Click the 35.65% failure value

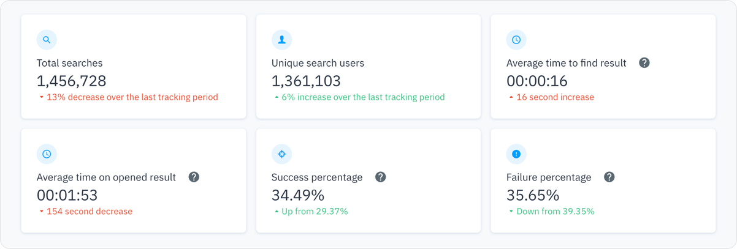pos(533,195)
